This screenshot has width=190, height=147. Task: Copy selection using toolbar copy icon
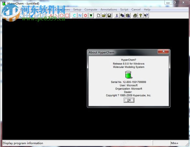tap(122, 16)
